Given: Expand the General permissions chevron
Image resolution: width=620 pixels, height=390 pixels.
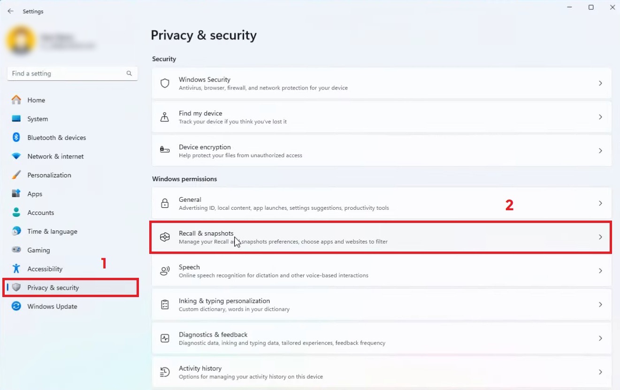Looking at the screenshot, I should point(600,203).
